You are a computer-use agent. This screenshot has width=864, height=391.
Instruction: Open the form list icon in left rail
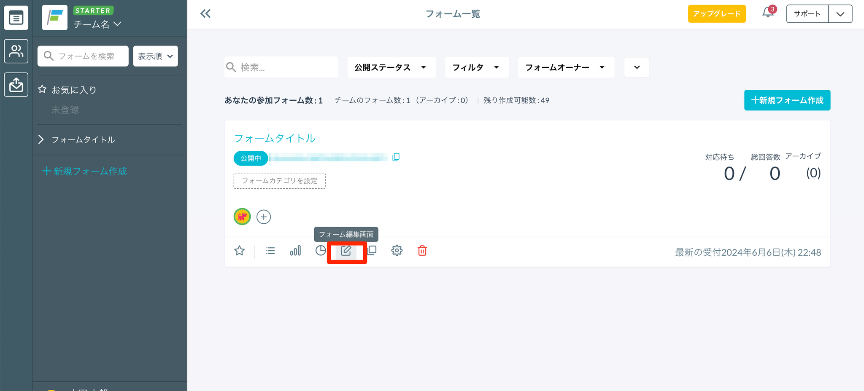coord(16,18)
